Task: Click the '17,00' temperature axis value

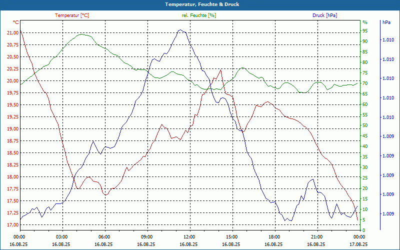Action: (13, 224)
